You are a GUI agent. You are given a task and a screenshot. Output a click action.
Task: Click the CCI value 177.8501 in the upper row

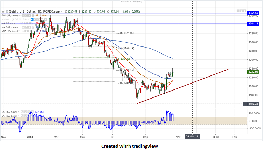tap(40, 112)
